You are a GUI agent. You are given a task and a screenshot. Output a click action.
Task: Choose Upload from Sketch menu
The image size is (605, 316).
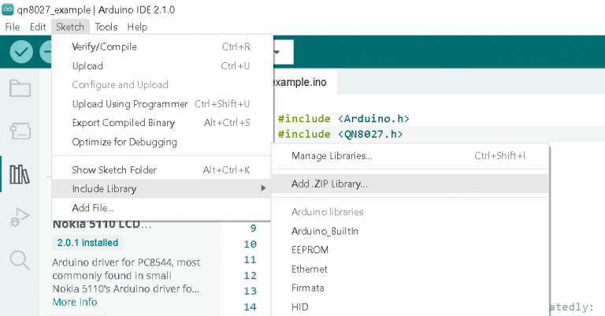161,66
